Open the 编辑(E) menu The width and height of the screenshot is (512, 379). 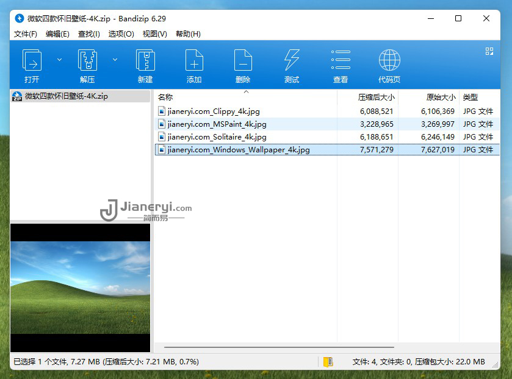57,34
